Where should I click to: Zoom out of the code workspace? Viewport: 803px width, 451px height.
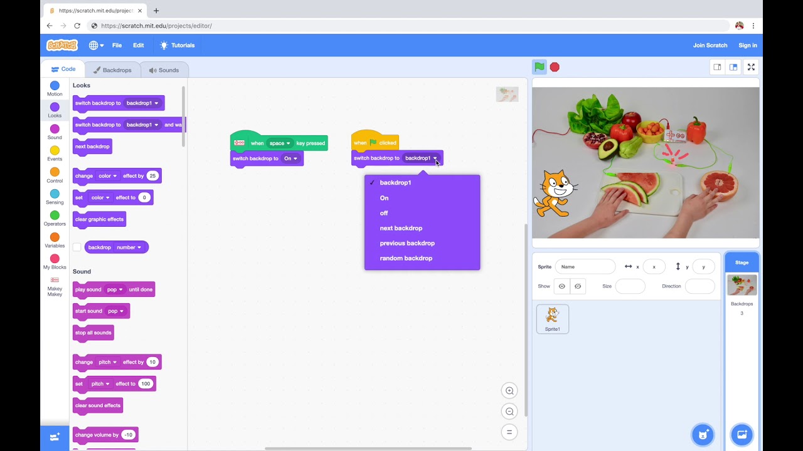click(x=509, y=412)
